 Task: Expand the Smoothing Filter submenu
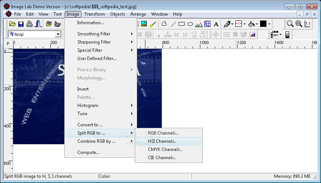click(101, 34)
